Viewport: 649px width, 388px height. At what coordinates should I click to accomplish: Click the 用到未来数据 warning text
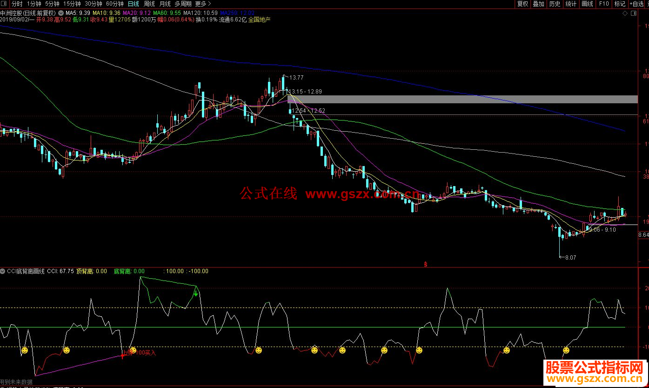16,381
